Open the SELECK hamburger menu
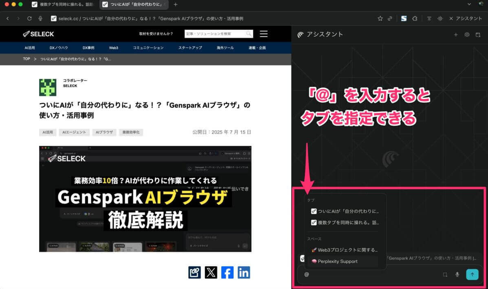 pos(264,34)
